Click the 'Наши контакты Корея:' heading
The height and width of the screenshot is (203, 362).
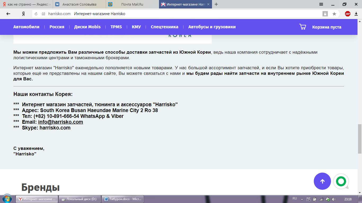coord(43,94)
